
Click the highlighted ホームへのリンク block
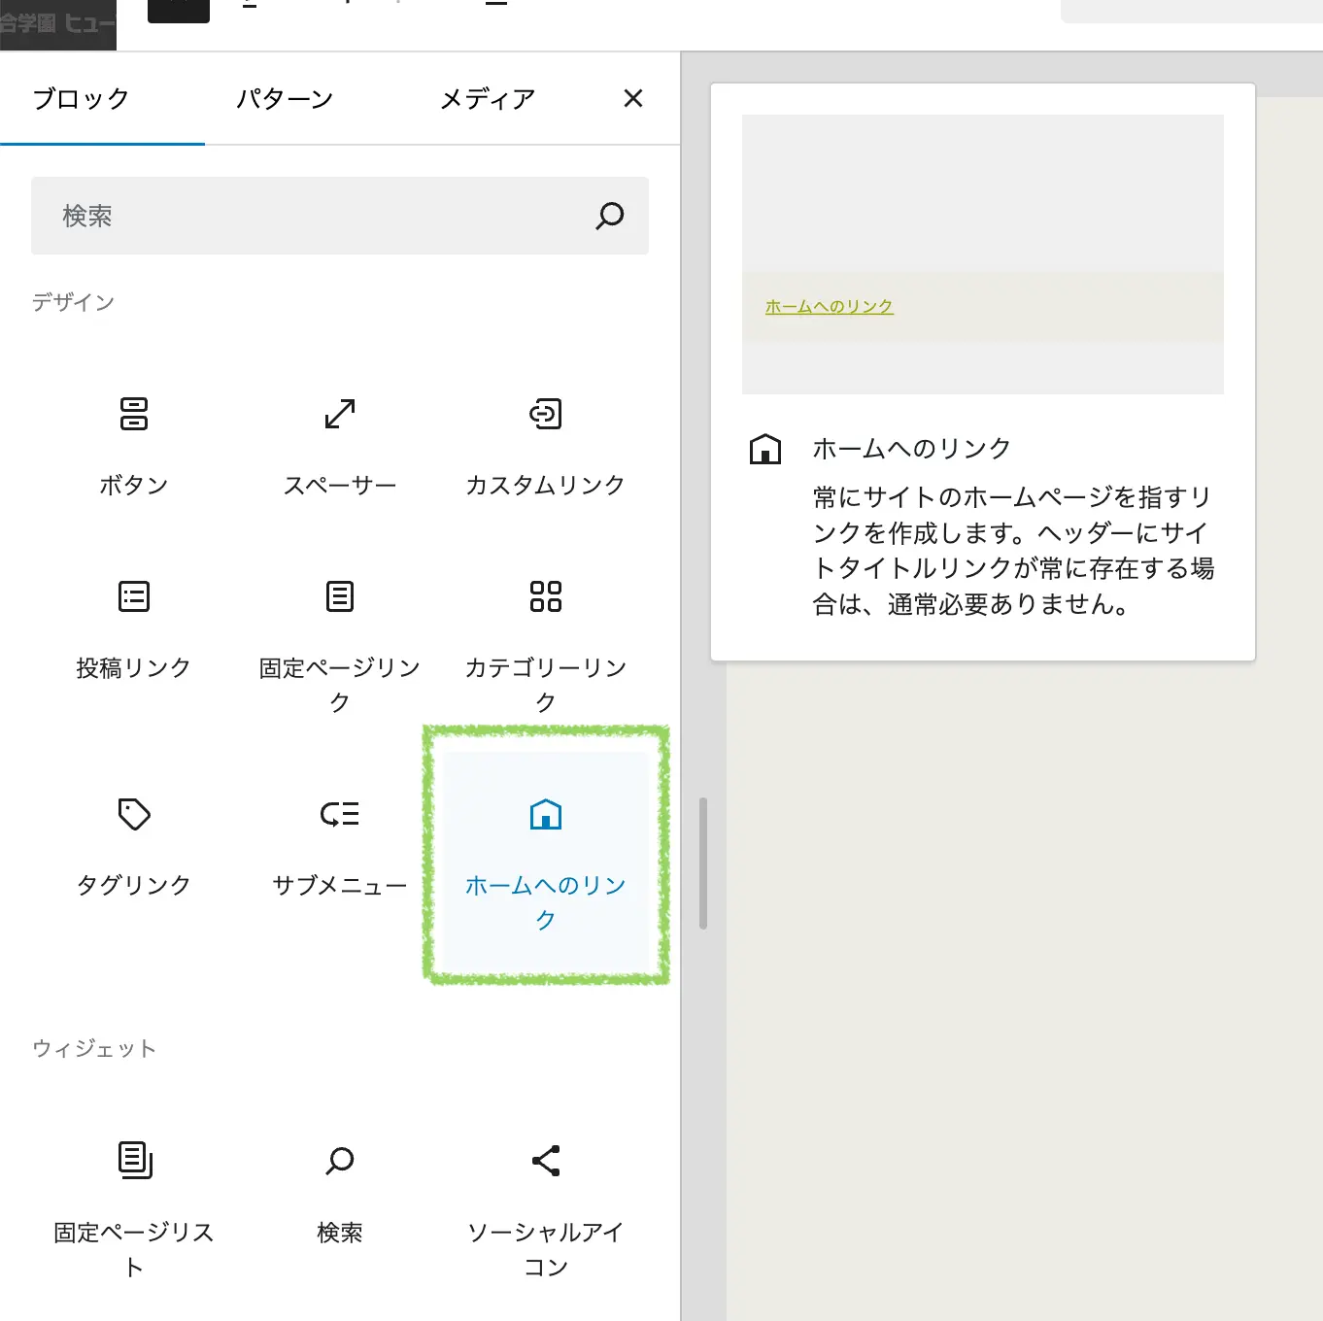click(545, 859)
